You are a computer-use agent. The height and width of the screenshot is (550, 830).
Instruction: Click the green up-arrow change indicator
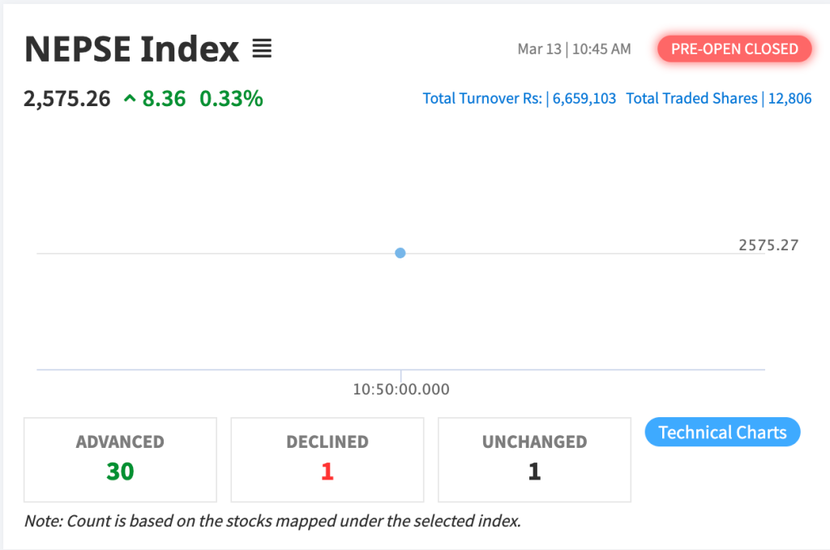pyautogui.click(x=130, y=99)
